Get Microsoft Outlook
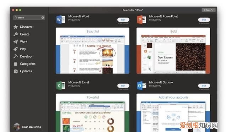 point(204,86)
